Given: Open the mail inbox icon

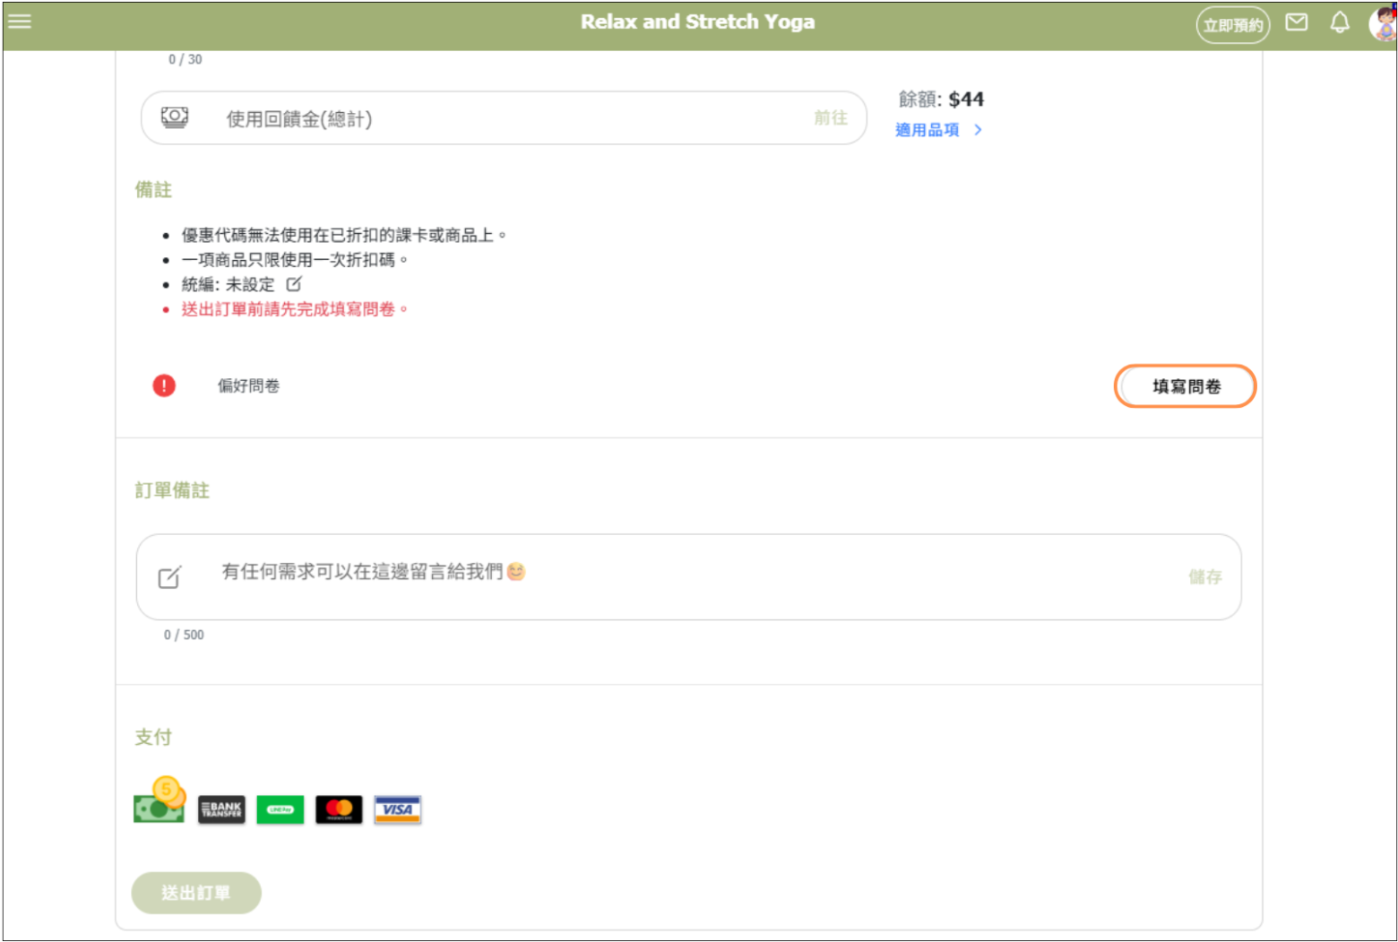Looking at the screenshot, I should 1296,22.
